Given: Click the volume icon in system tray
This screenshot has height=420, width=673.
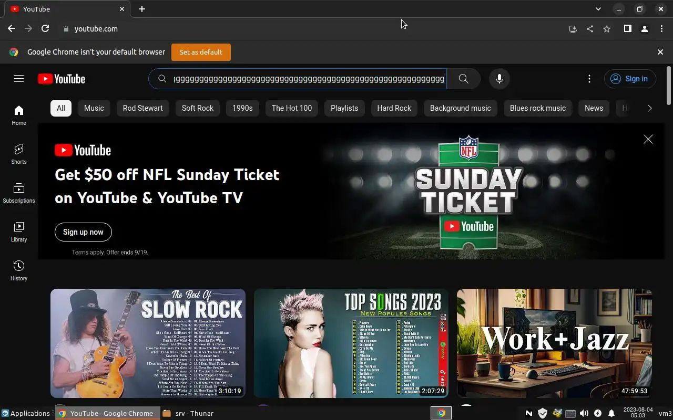Looking at the screenshot, I should point(584,413).
